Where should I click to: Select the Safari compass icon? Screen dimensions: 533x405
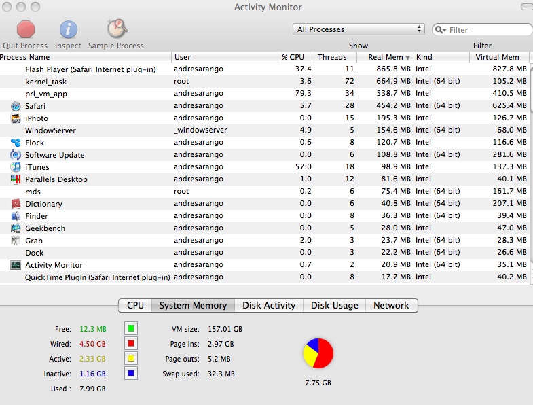pyautogui.click(x=16, y=106)
